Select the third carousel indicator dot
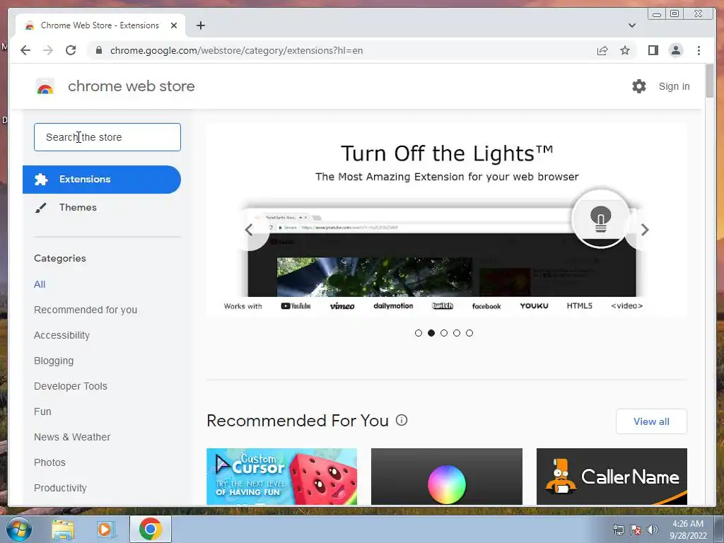Screen dimensions: 724x543 tap(444, 333)
